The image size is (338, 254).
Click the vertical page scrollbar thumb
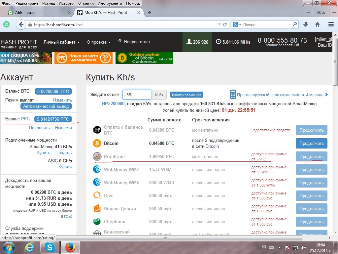click(335, 62)
